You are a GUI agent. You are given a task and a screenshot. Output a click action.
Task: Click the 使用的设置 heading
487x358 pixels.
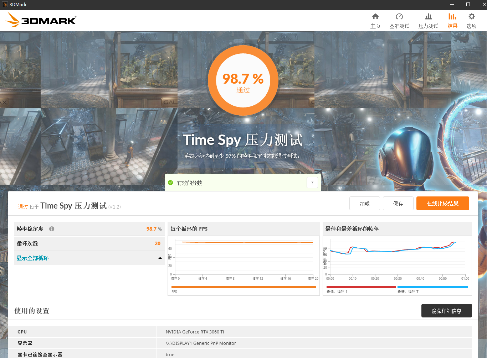[x=32, y=311]
